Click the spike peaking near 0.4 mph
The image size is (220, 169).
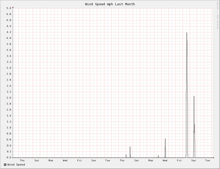(x=130, y=147)
